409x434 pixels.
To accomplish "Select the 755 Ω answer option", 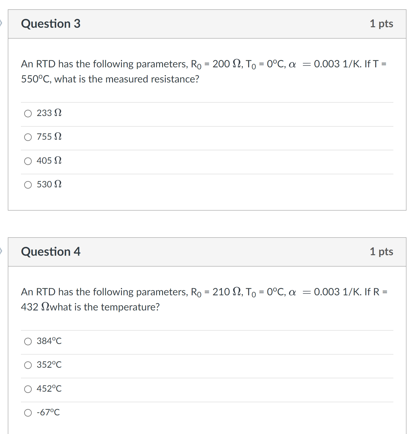I will pyautogui.click(x=28, y=137).
